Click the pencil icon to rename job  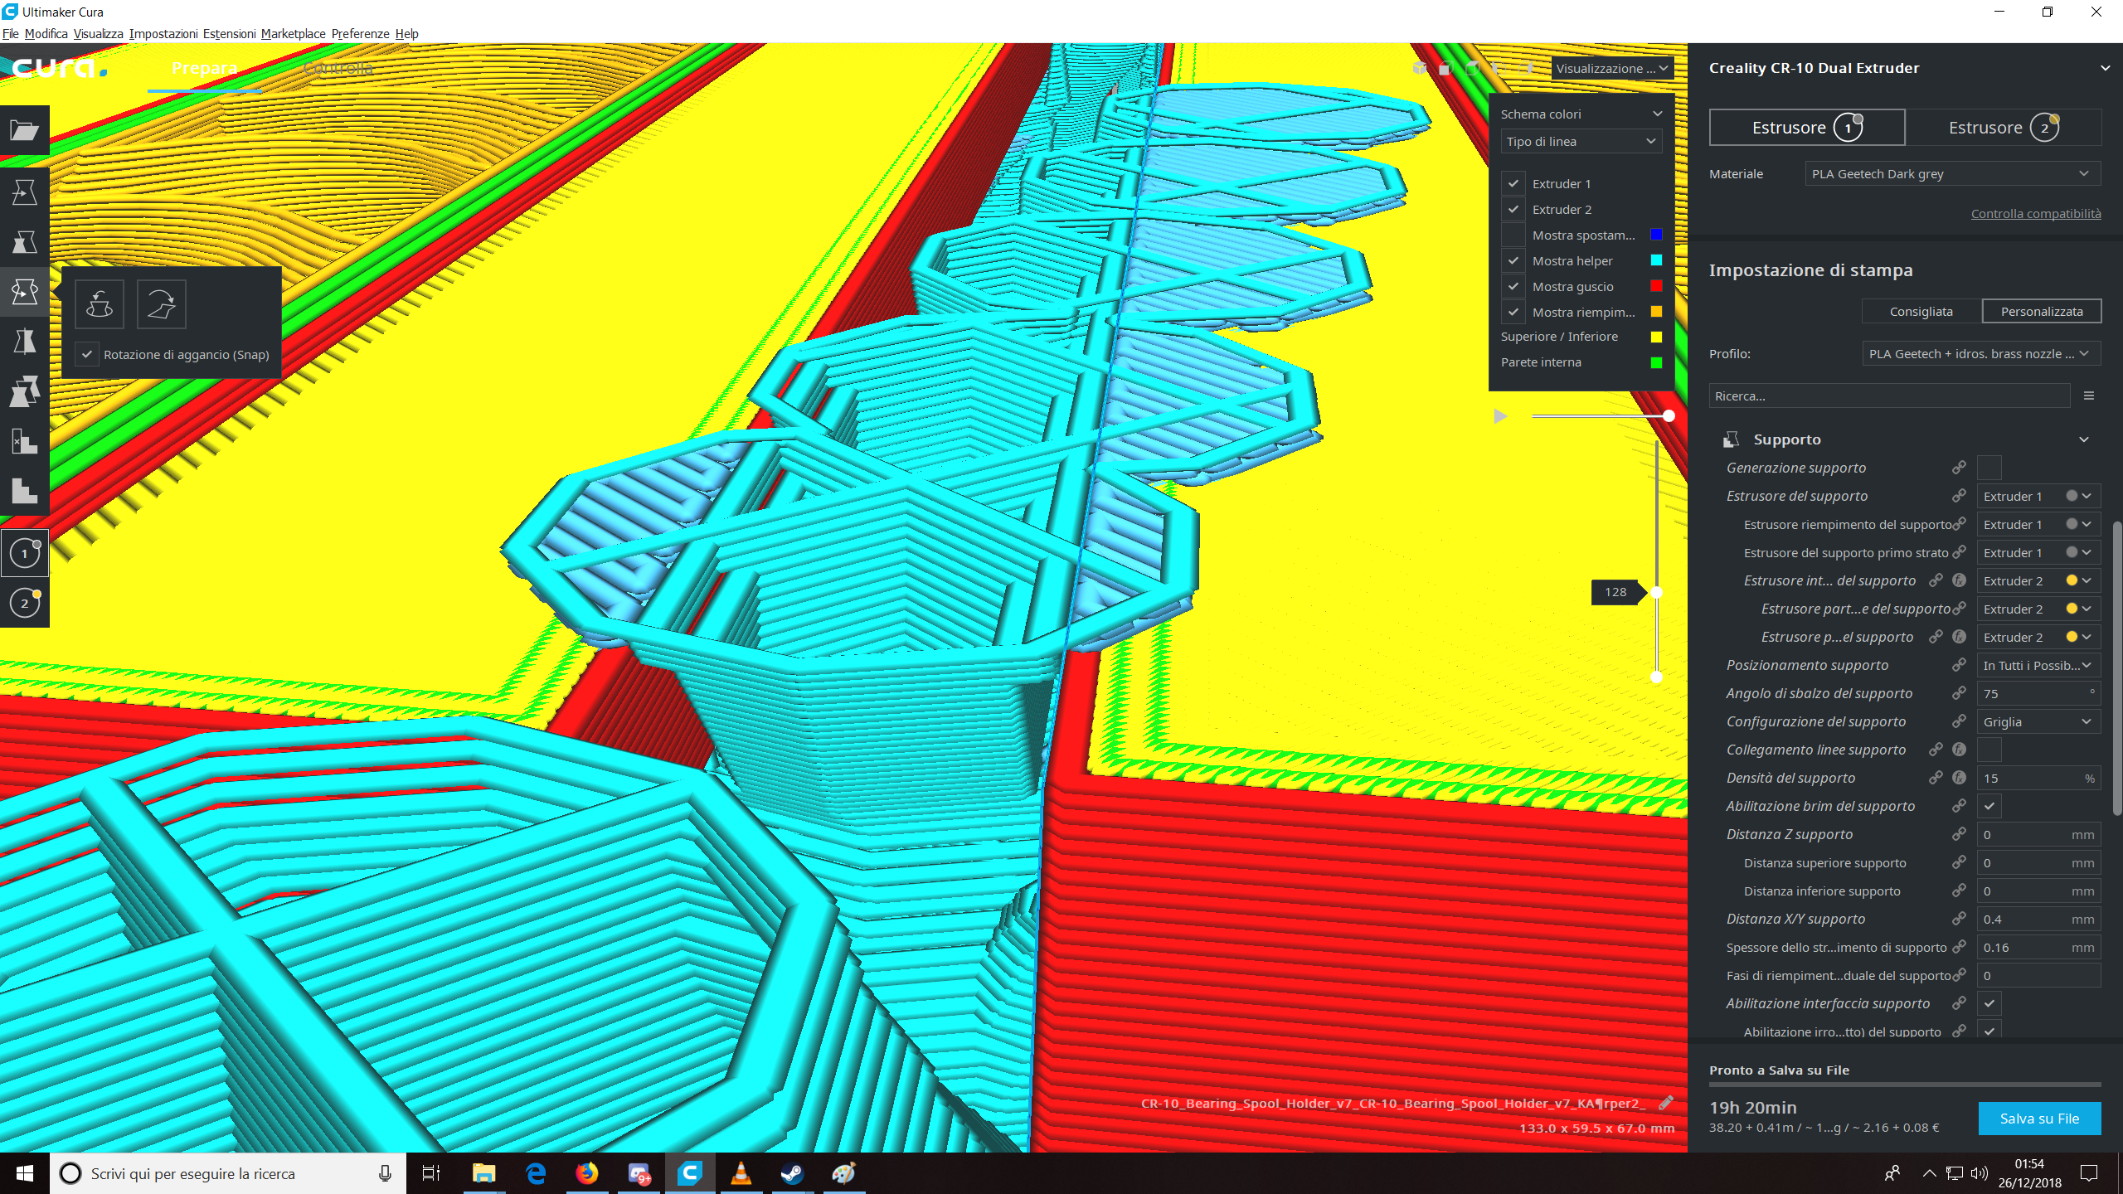1665,1103
